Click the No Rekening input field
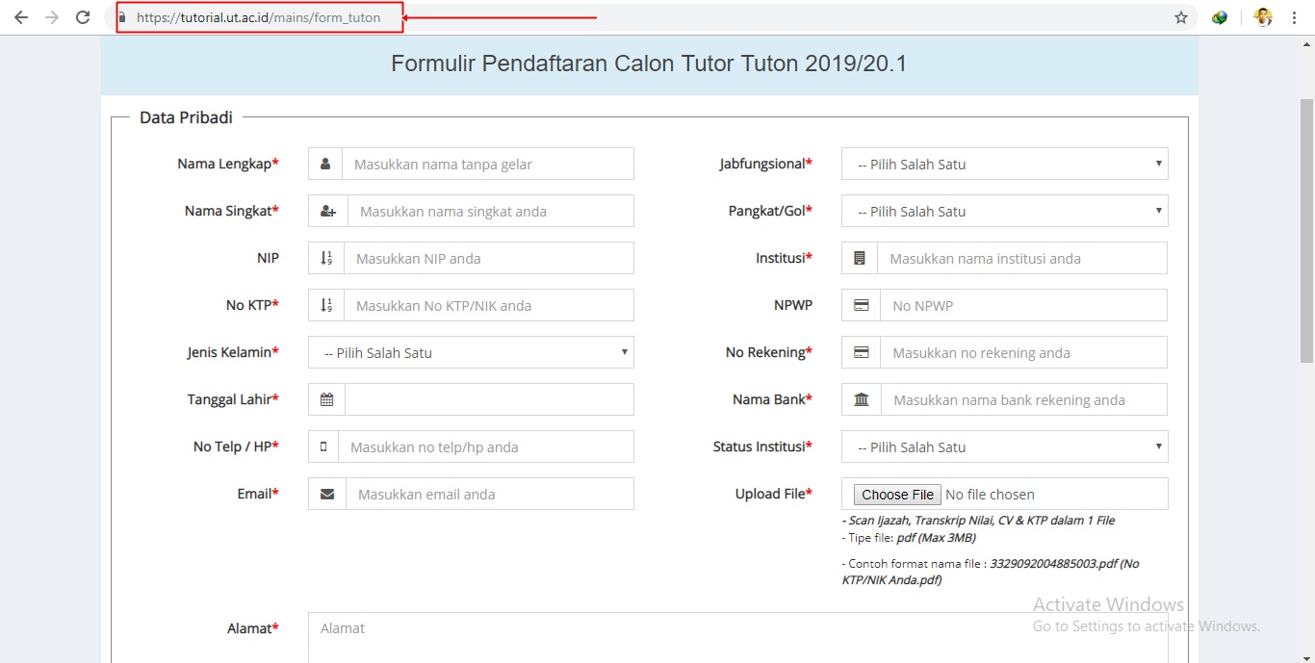The image size is (1315, 663). click(1024, 352)
